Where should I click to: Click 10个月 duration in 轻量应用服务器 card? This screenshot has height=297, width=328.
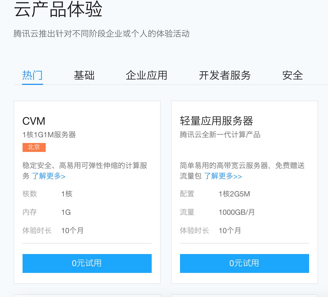(x=230, y=230)
